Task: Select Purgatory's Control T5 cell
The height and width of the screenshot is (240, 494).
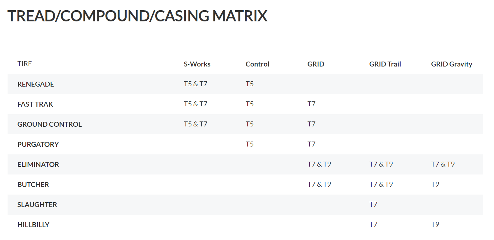Action: click(250, 144)
